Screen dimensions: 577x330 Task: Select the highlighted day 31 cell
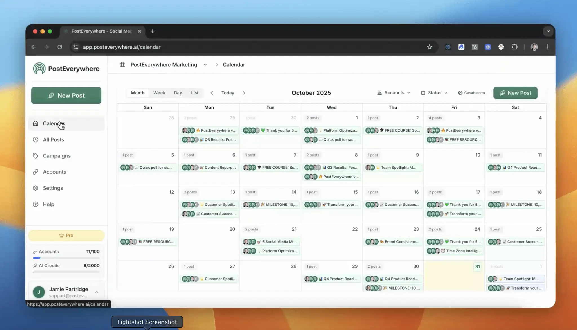click(454, 276)
